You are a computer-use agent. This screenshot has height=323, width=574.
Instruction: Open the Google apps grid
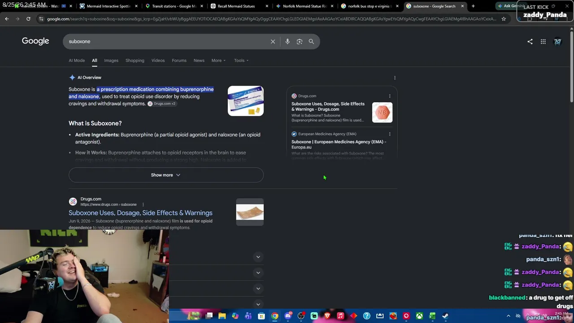point(543,42)
